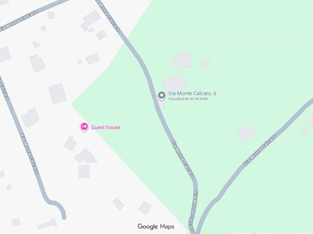
Task: Click the L-shaped building north of the pin
Action: tap(182, 60)
